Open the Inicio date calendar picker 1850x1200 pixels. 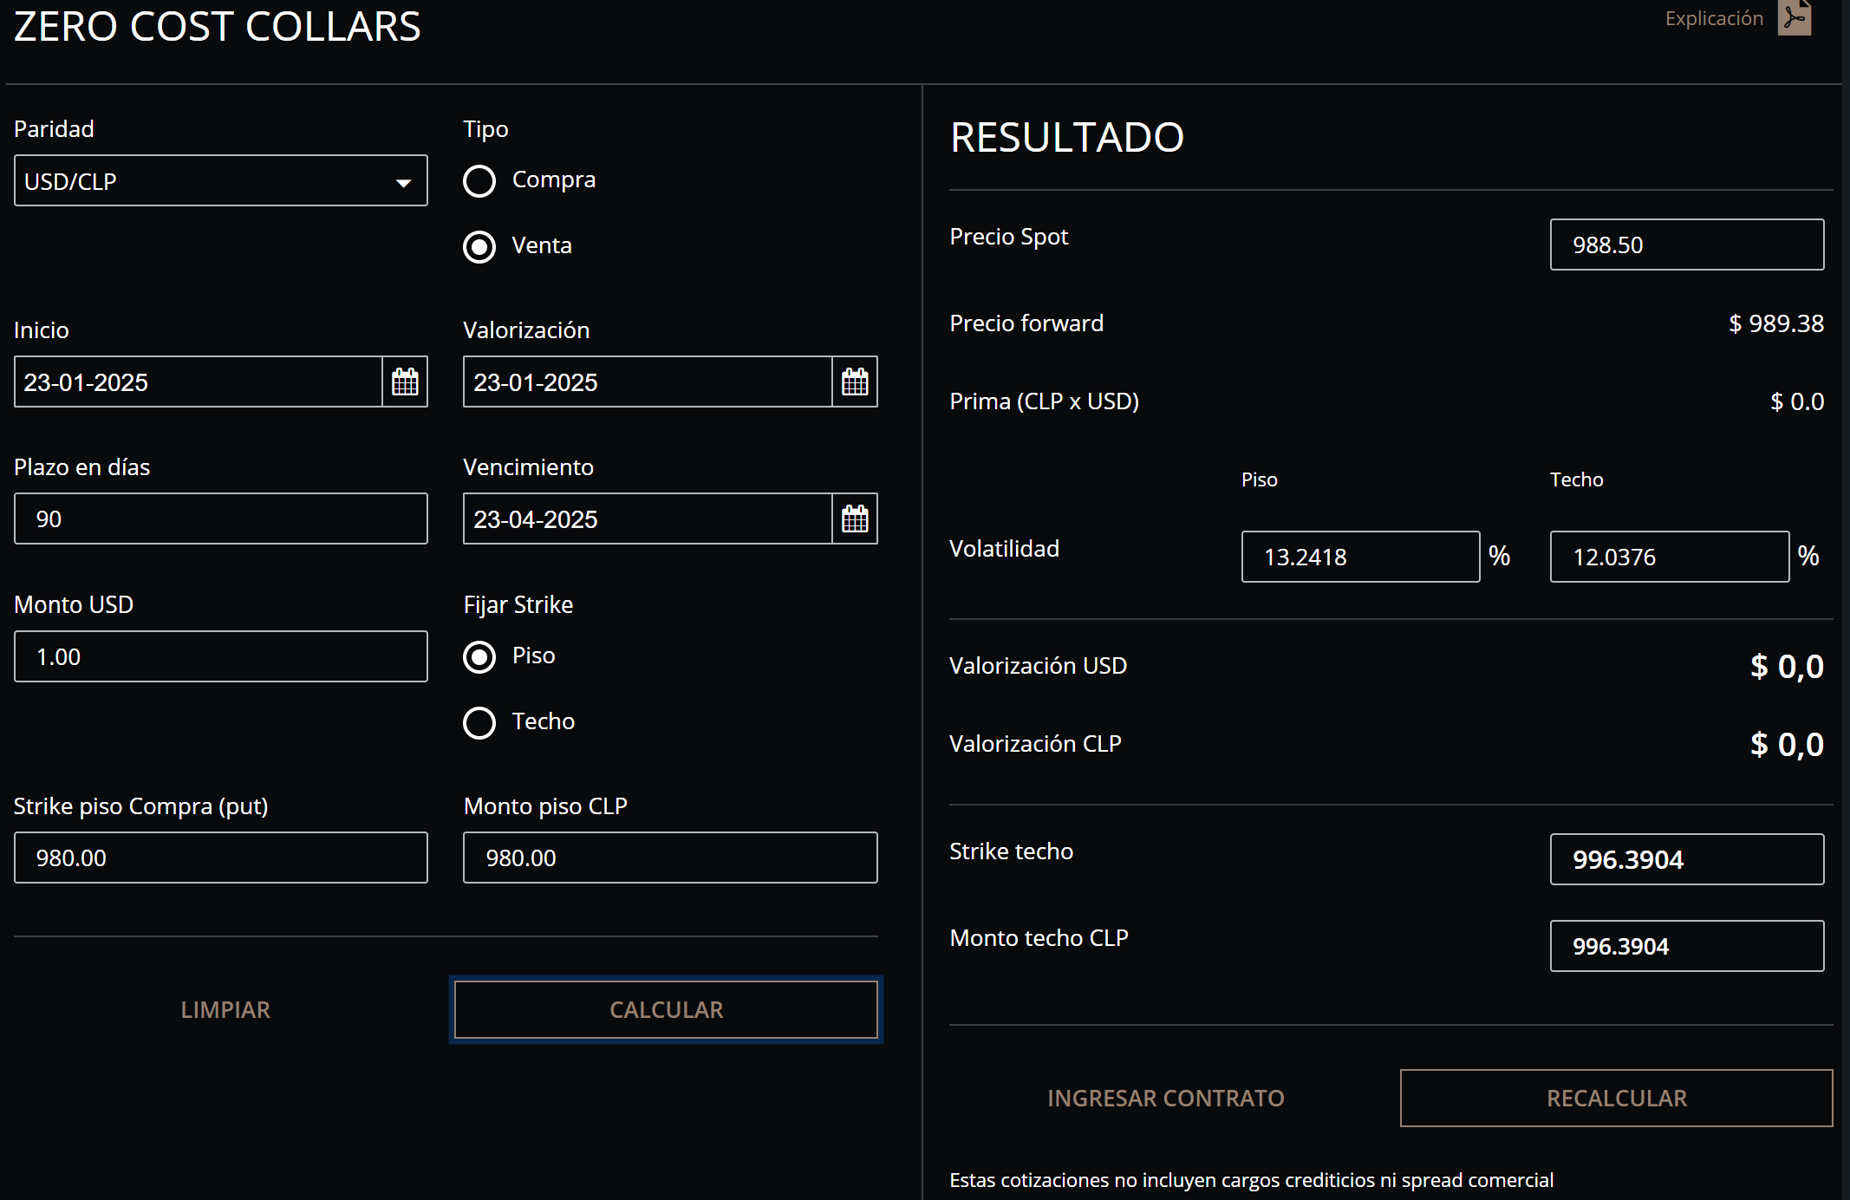click(x=405, y=382)
